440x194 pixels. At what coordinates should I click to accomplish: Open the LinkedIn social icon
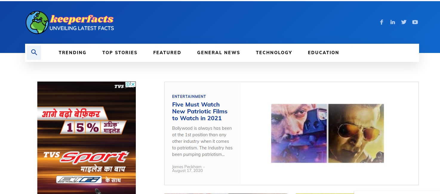(x=393, y=22)
